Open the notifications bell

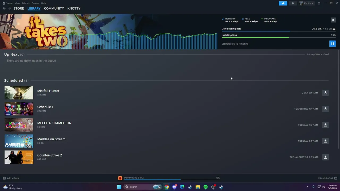click(x=293, y=3)
